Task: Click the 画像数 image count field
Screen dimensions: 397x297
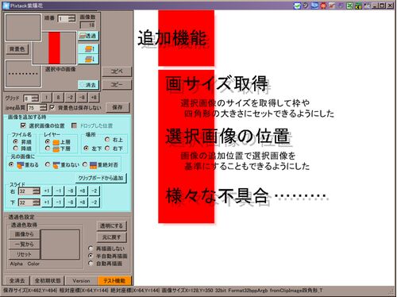Action: (x=87, y=25)
